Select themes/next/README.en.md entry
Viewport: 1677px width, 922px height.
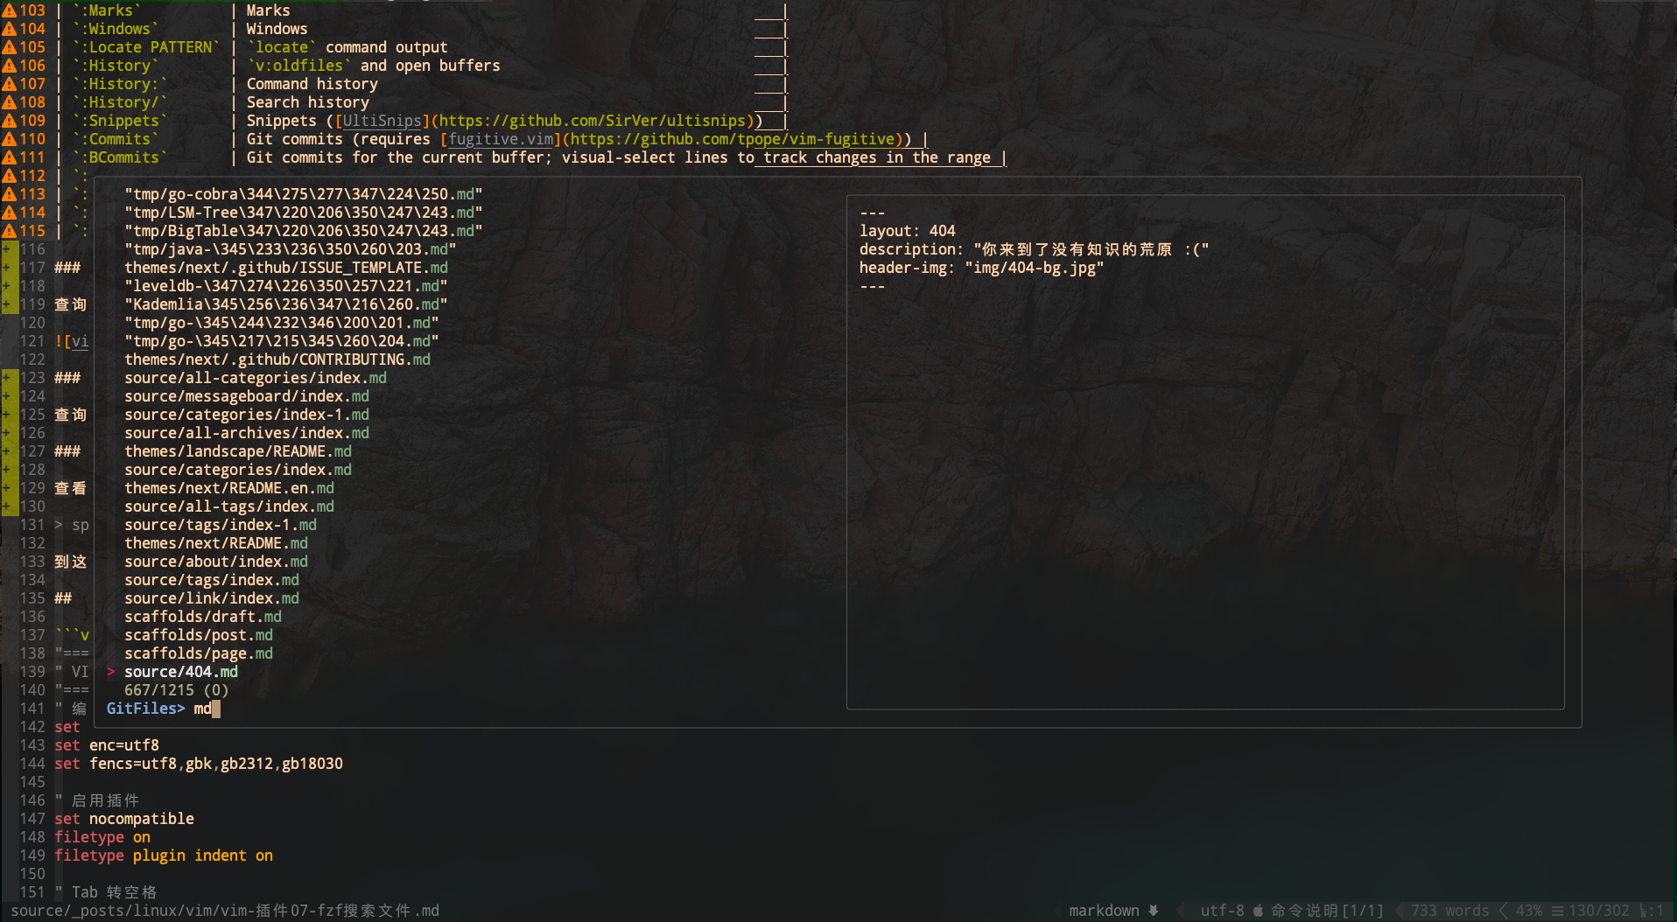pos(229,488)
